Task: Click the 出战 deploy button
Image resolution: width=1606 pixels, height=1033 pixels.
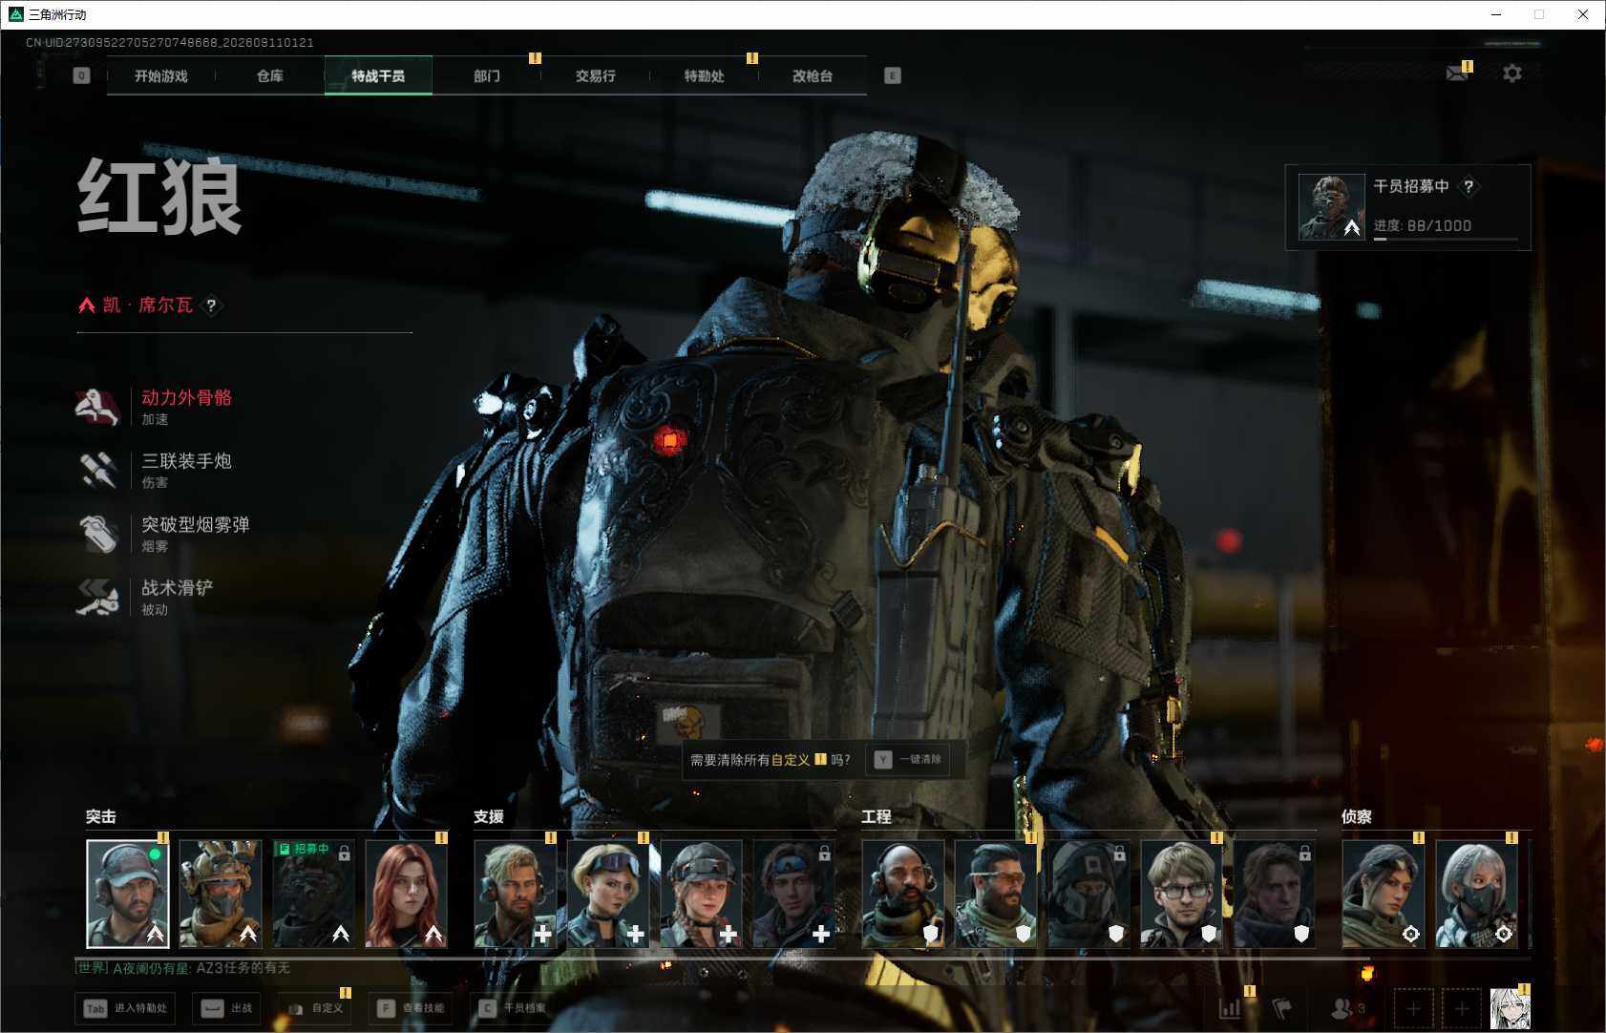Action: 226,1008
